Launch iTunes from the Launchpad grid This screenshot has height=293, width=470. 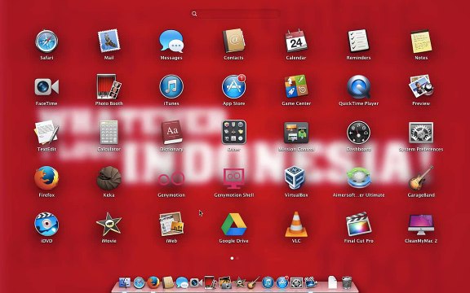171,87
